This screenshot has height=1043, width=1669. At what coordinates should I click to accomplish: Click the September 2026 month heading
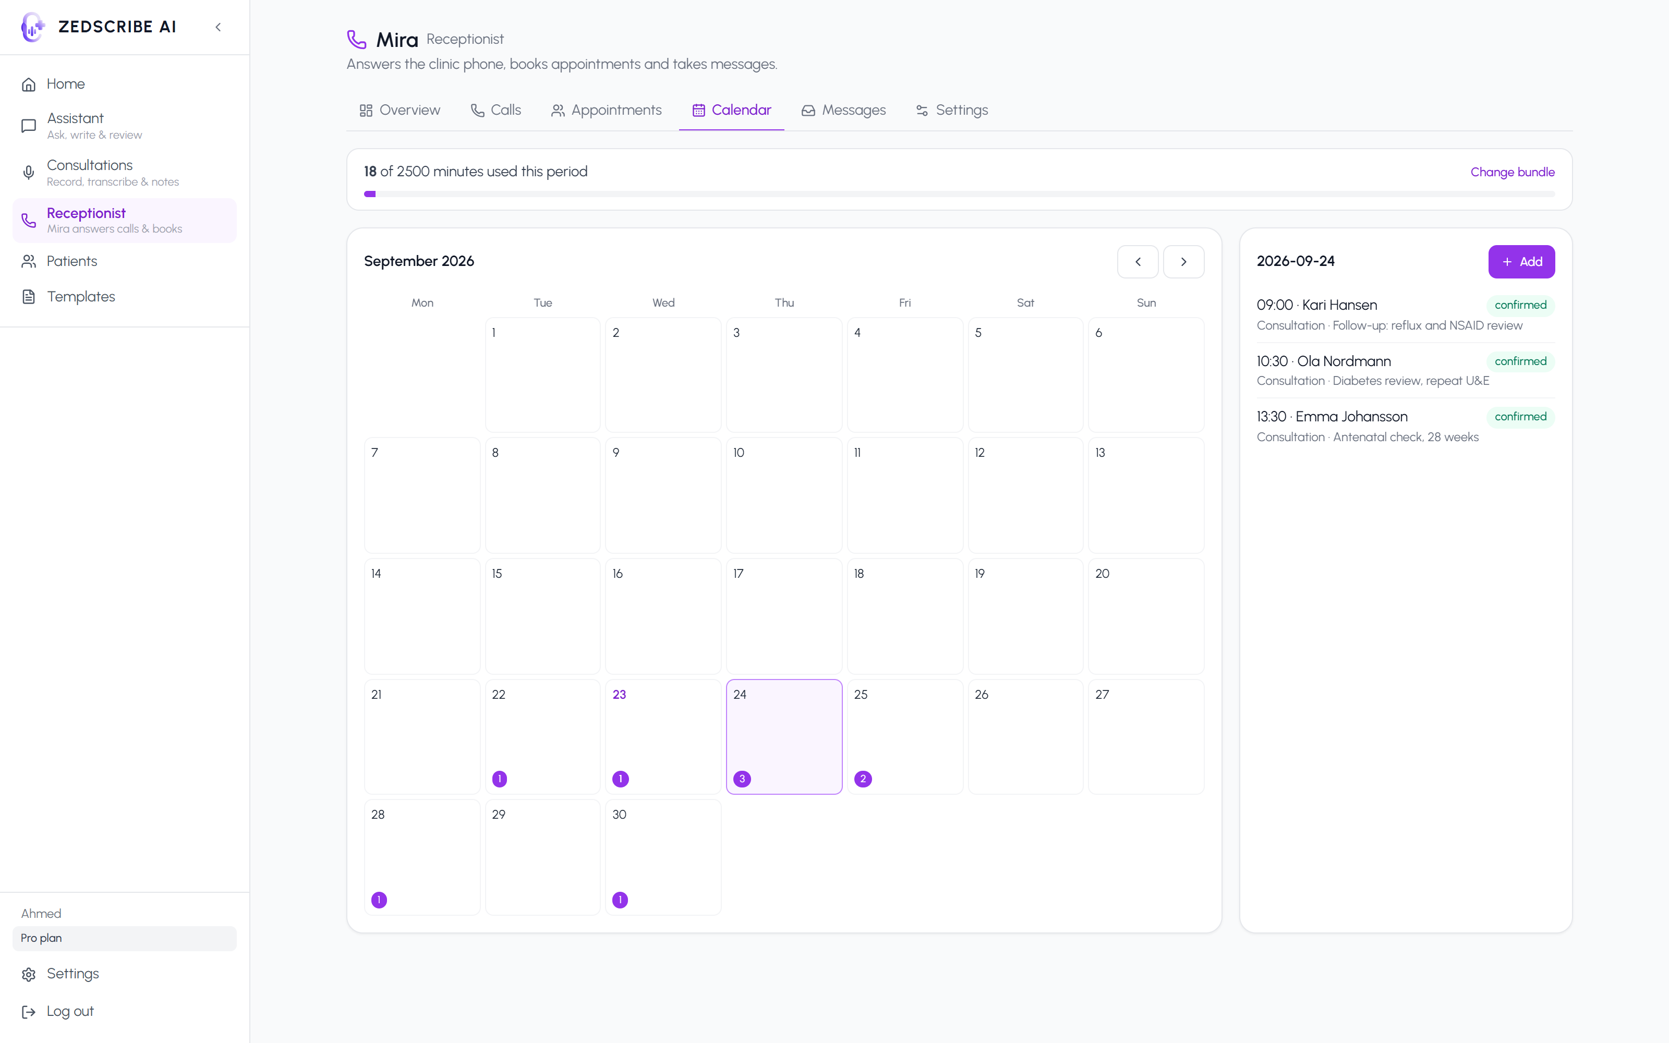click(x=419, y=261)
